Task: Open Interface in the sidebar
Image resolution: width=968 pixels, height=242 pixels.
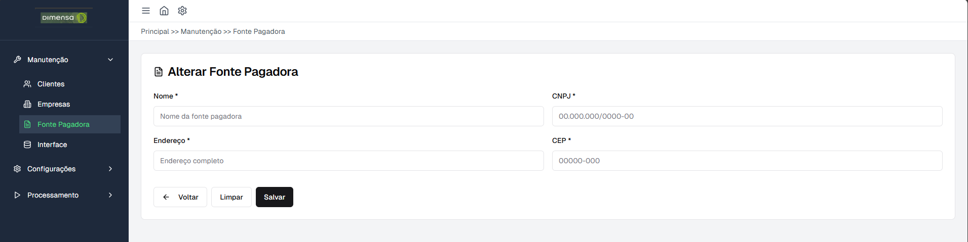Action: pyautogui.click(x=52, y=144)
